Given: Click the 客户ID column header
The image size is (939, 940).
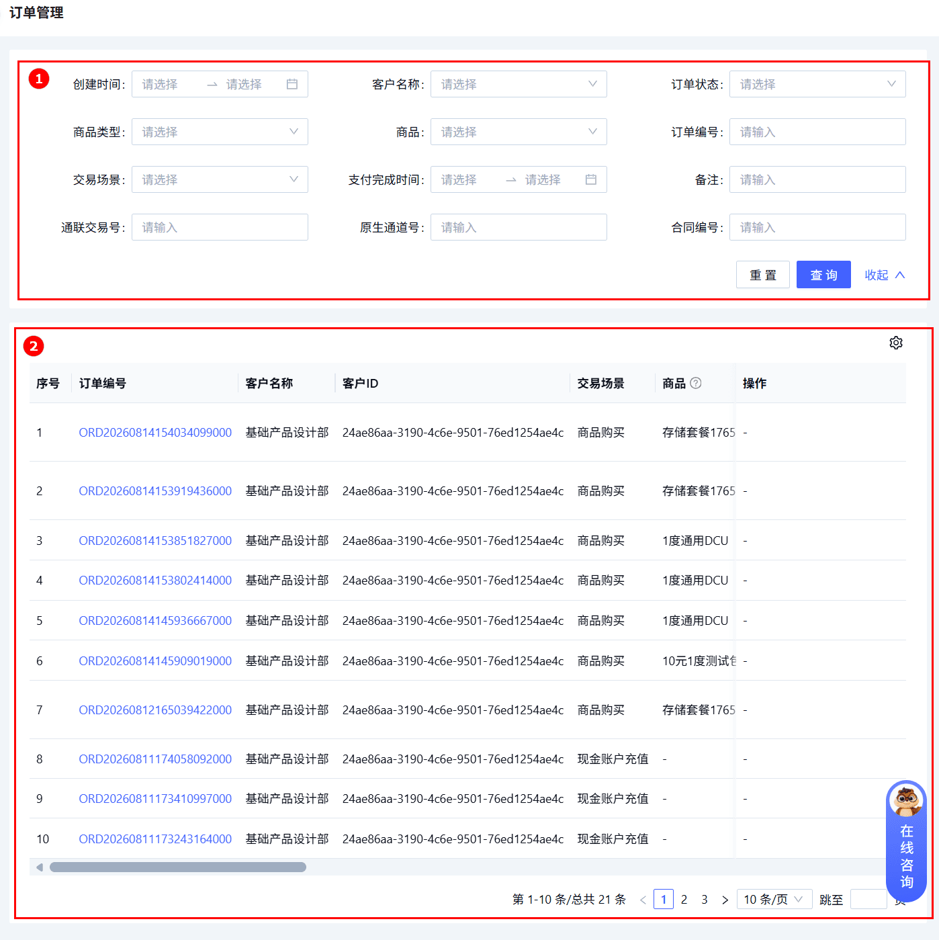Looking at the screenshot, I should (360, 383).
